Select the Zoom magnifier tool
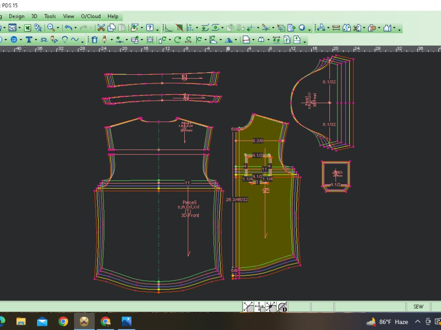Image resolution: width=441 pixels, height=330 pixels. 51,28
